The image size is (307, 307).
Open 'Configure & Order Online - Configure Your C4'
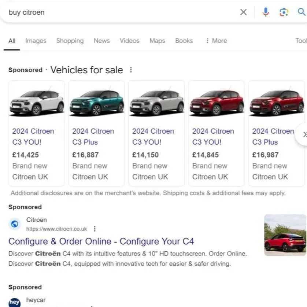point(101,241)
